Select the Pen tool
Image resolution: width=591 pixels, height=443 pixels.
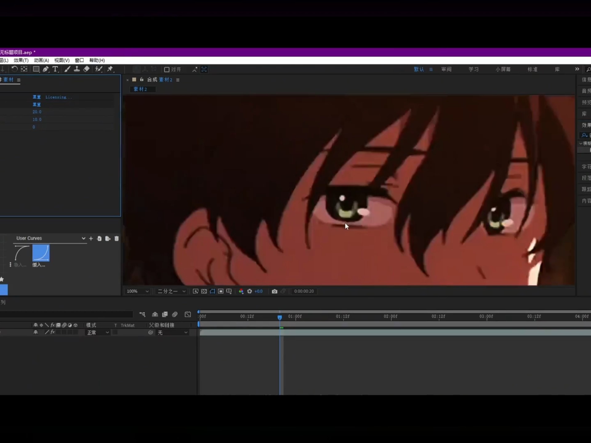(46, 69)
